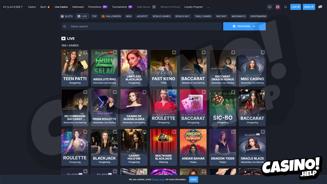
Task: Click the Monixbet logo
Action: 13,7
